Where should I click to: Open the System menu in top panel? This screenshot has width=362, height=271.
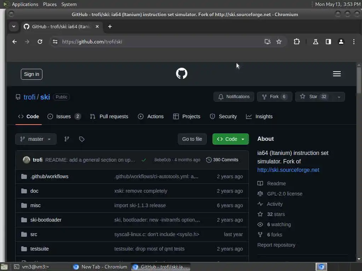pos(69,4)
